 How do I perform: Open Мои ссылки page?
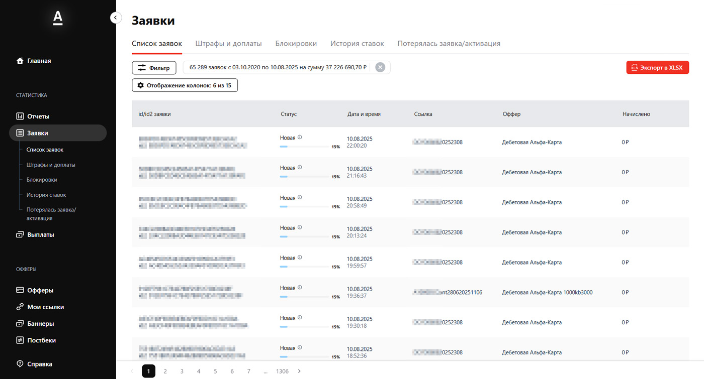(x=45, y=307)
